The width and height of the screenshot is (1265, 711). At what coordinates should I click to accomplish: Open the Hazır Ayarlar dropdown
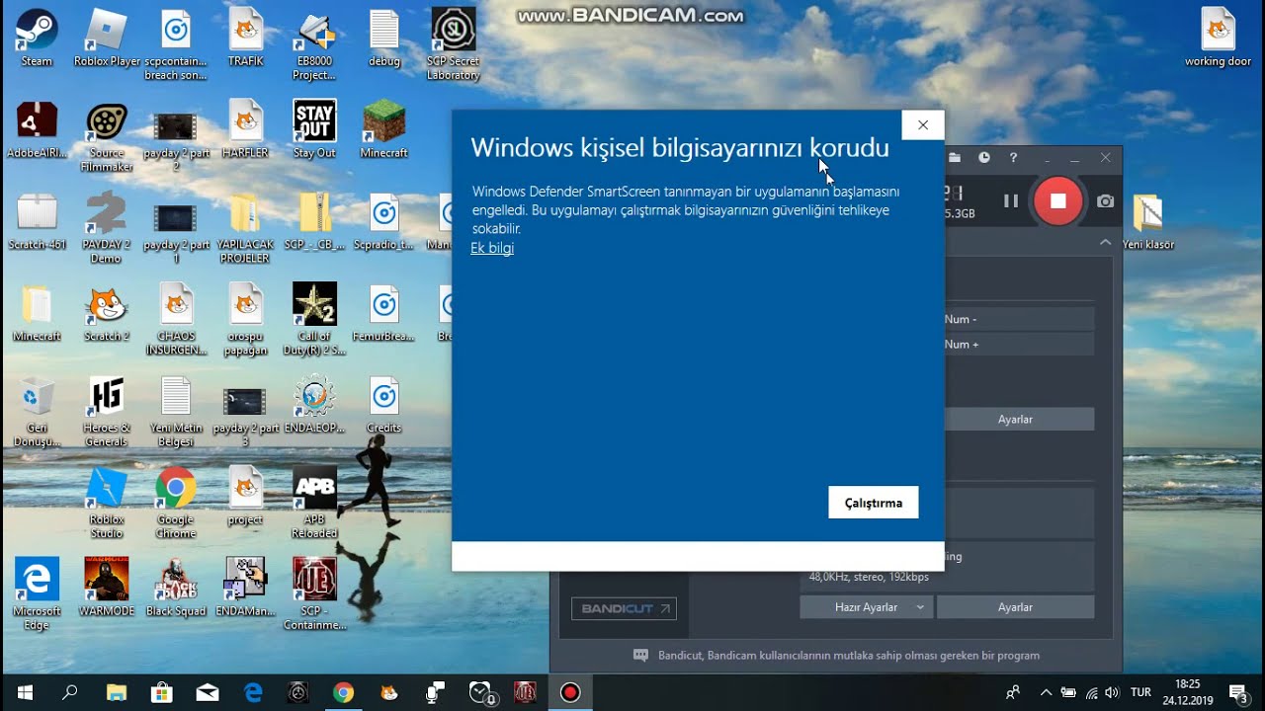point(866,607)
